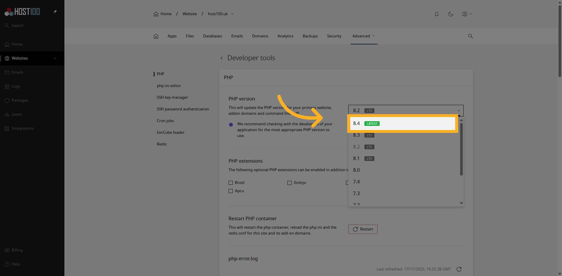This screenshot has height=276, width=562.
Task: Click the page vertical scrollbar
Action: click(x=560, y=41)
